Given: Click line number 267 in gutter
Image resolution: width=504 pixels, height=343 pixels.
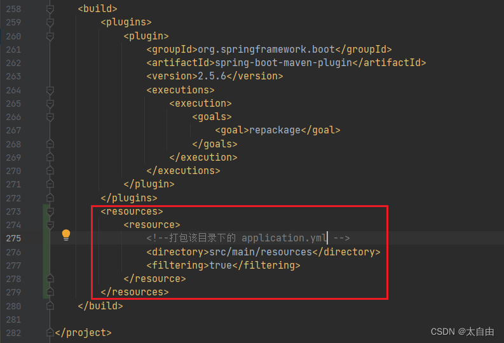Looking at the screenshot, I should coord(13,130).
